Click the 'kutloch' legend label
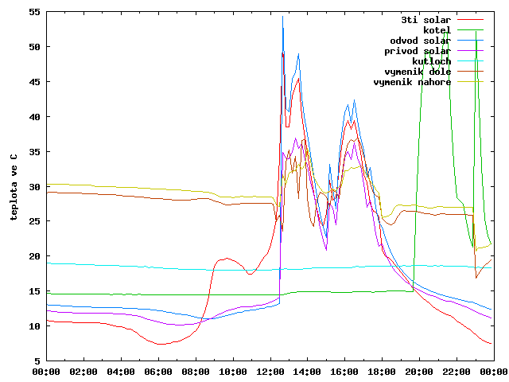Screen dimensions: 509x382 [x=431, y=61]
